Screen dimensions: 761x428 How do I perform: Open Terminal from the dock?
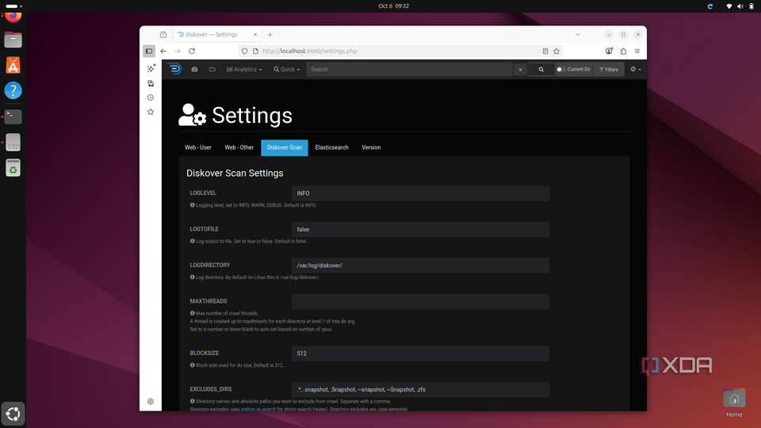point(13,117)
